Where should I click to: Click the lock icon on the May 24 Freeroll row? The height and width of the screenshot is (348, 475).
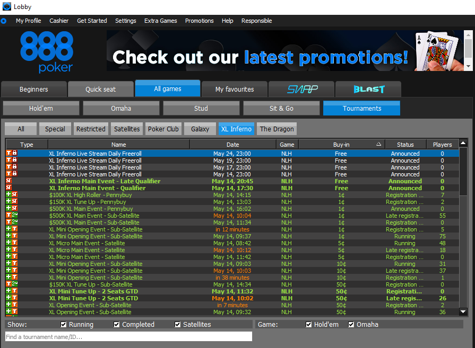(x=15, y=154)
